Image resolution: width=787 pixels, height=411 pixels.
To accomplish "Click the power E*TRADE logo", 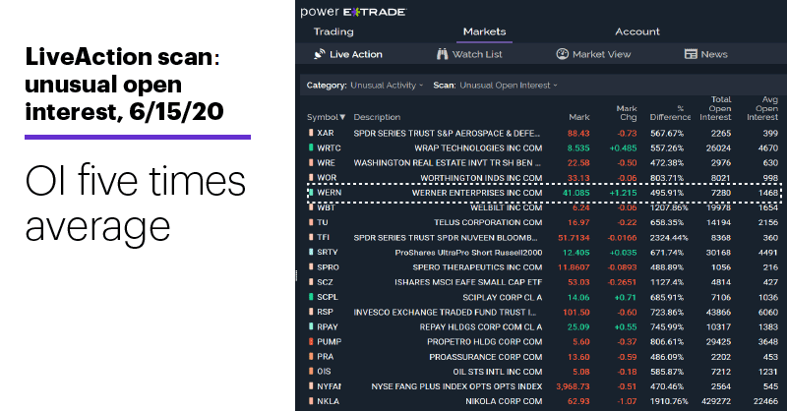I will (x=353, y=12).
